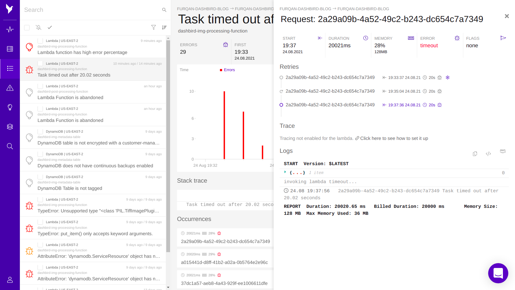The width and height of the screenshot is (515, 290).
Task: Open Lambda high error percentage alarm
Action: (x=93, y=46)
